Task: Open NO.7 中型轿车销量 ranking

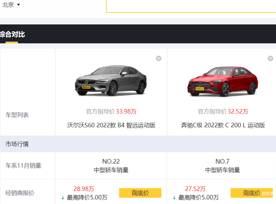Action: [x=223, y=166]
